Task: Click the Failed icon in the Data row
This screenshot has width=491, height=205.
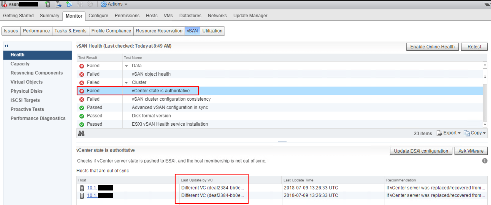Action: (82, 66)
